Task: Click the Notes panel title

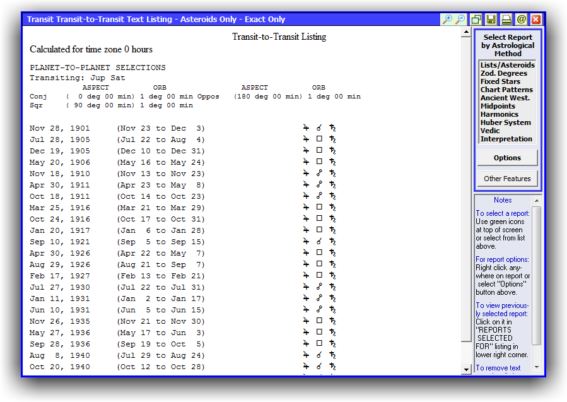Action: [503, 200]
